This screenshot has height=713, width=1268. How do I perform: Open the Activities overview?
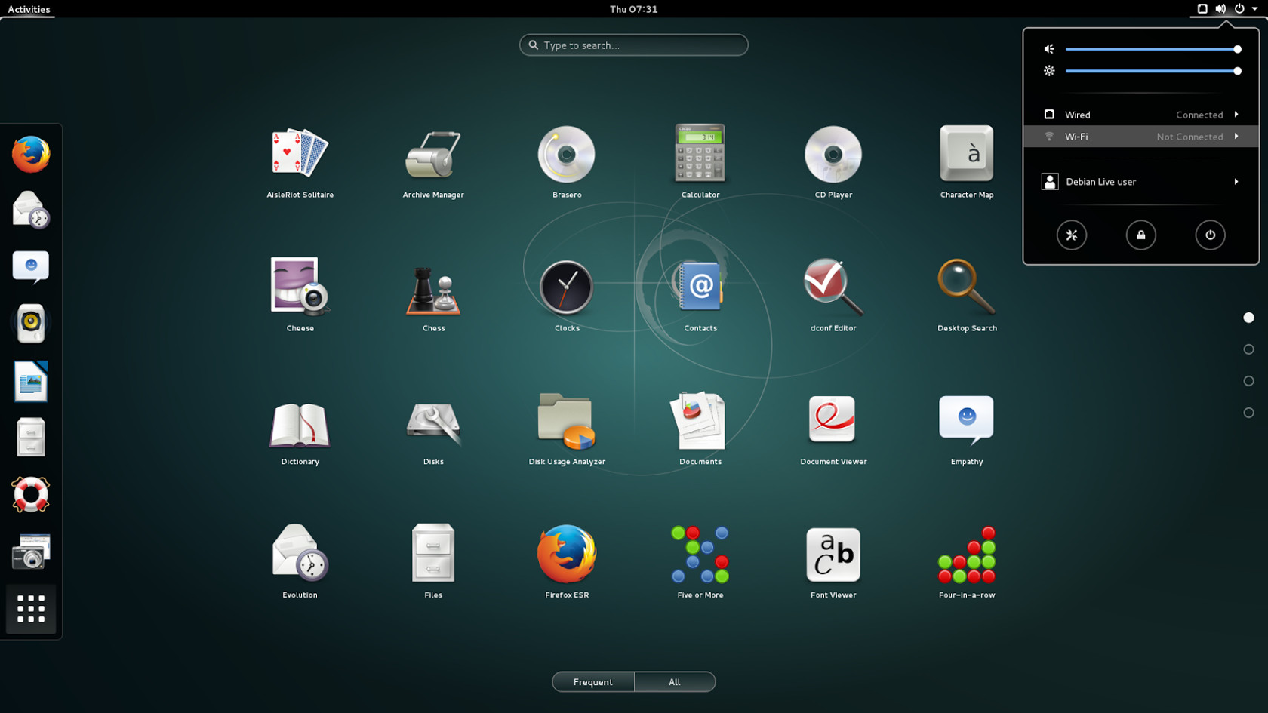point(28,8)
